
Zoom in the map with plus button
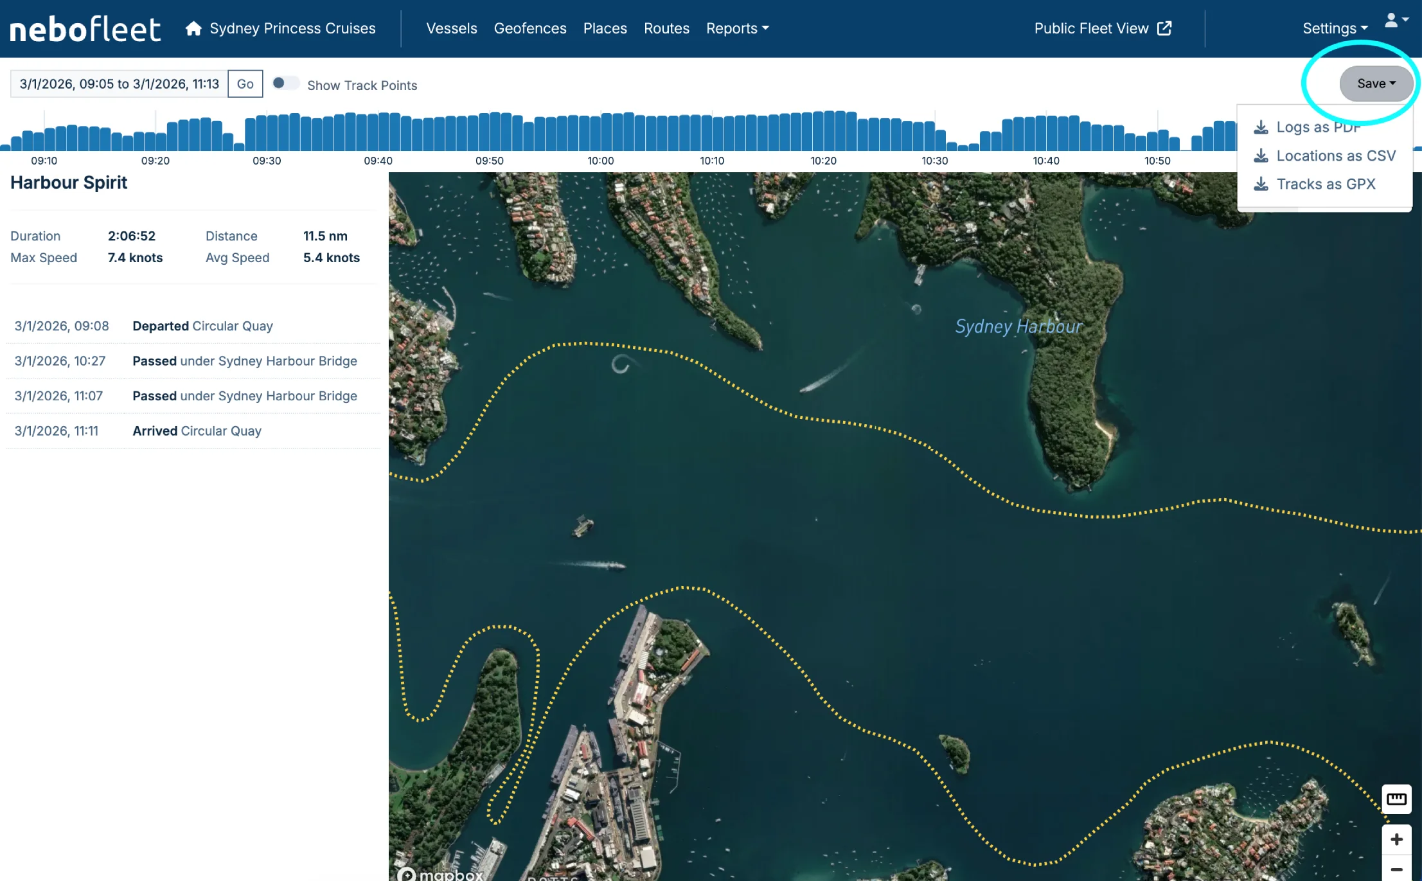pos(1396,839)
